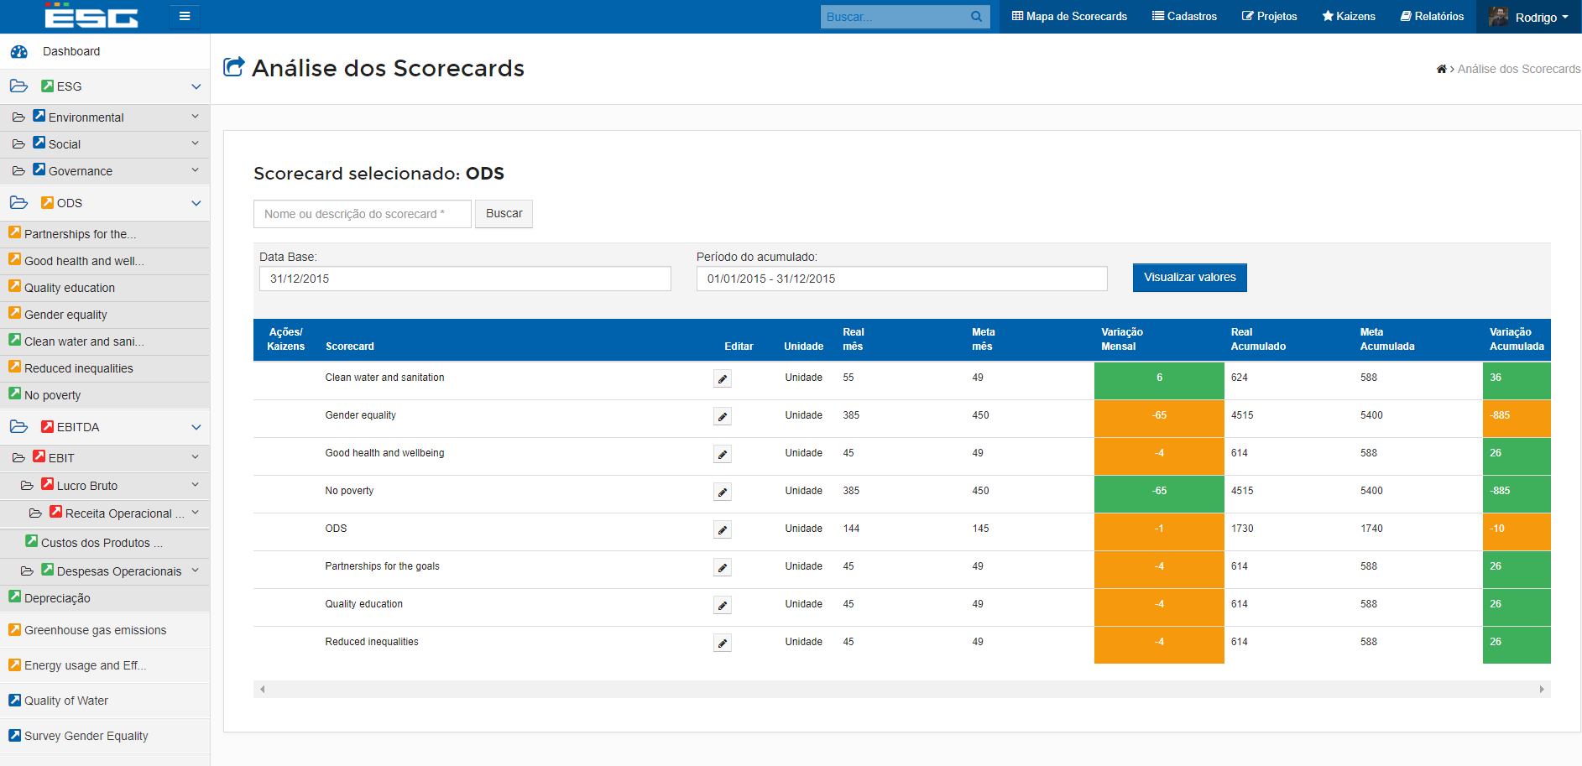The width and height of the screenshot is (1582, 766).
Task: Open the Cadastros menu
Action: (1184, 16)
